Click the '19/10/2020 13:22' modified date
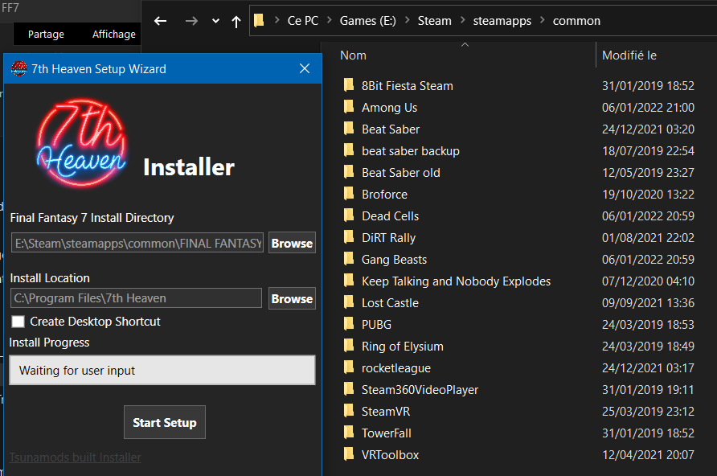 click(648, 195)
